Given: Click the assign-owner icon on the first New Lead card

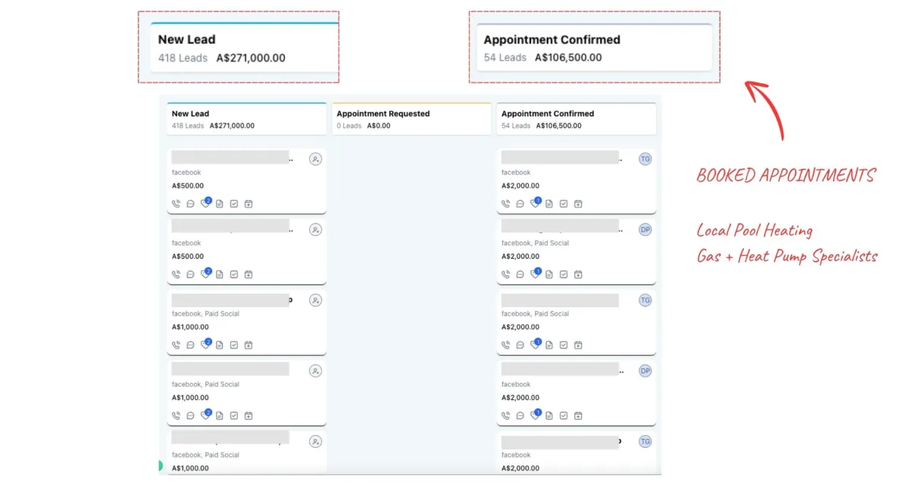Looking at the screenshot, I should click(315, 159).
